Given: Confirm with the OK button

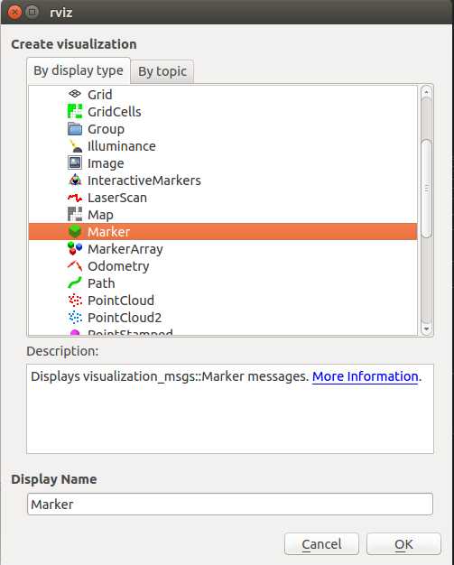Looking at the screenshot, I should coord(403,543).
